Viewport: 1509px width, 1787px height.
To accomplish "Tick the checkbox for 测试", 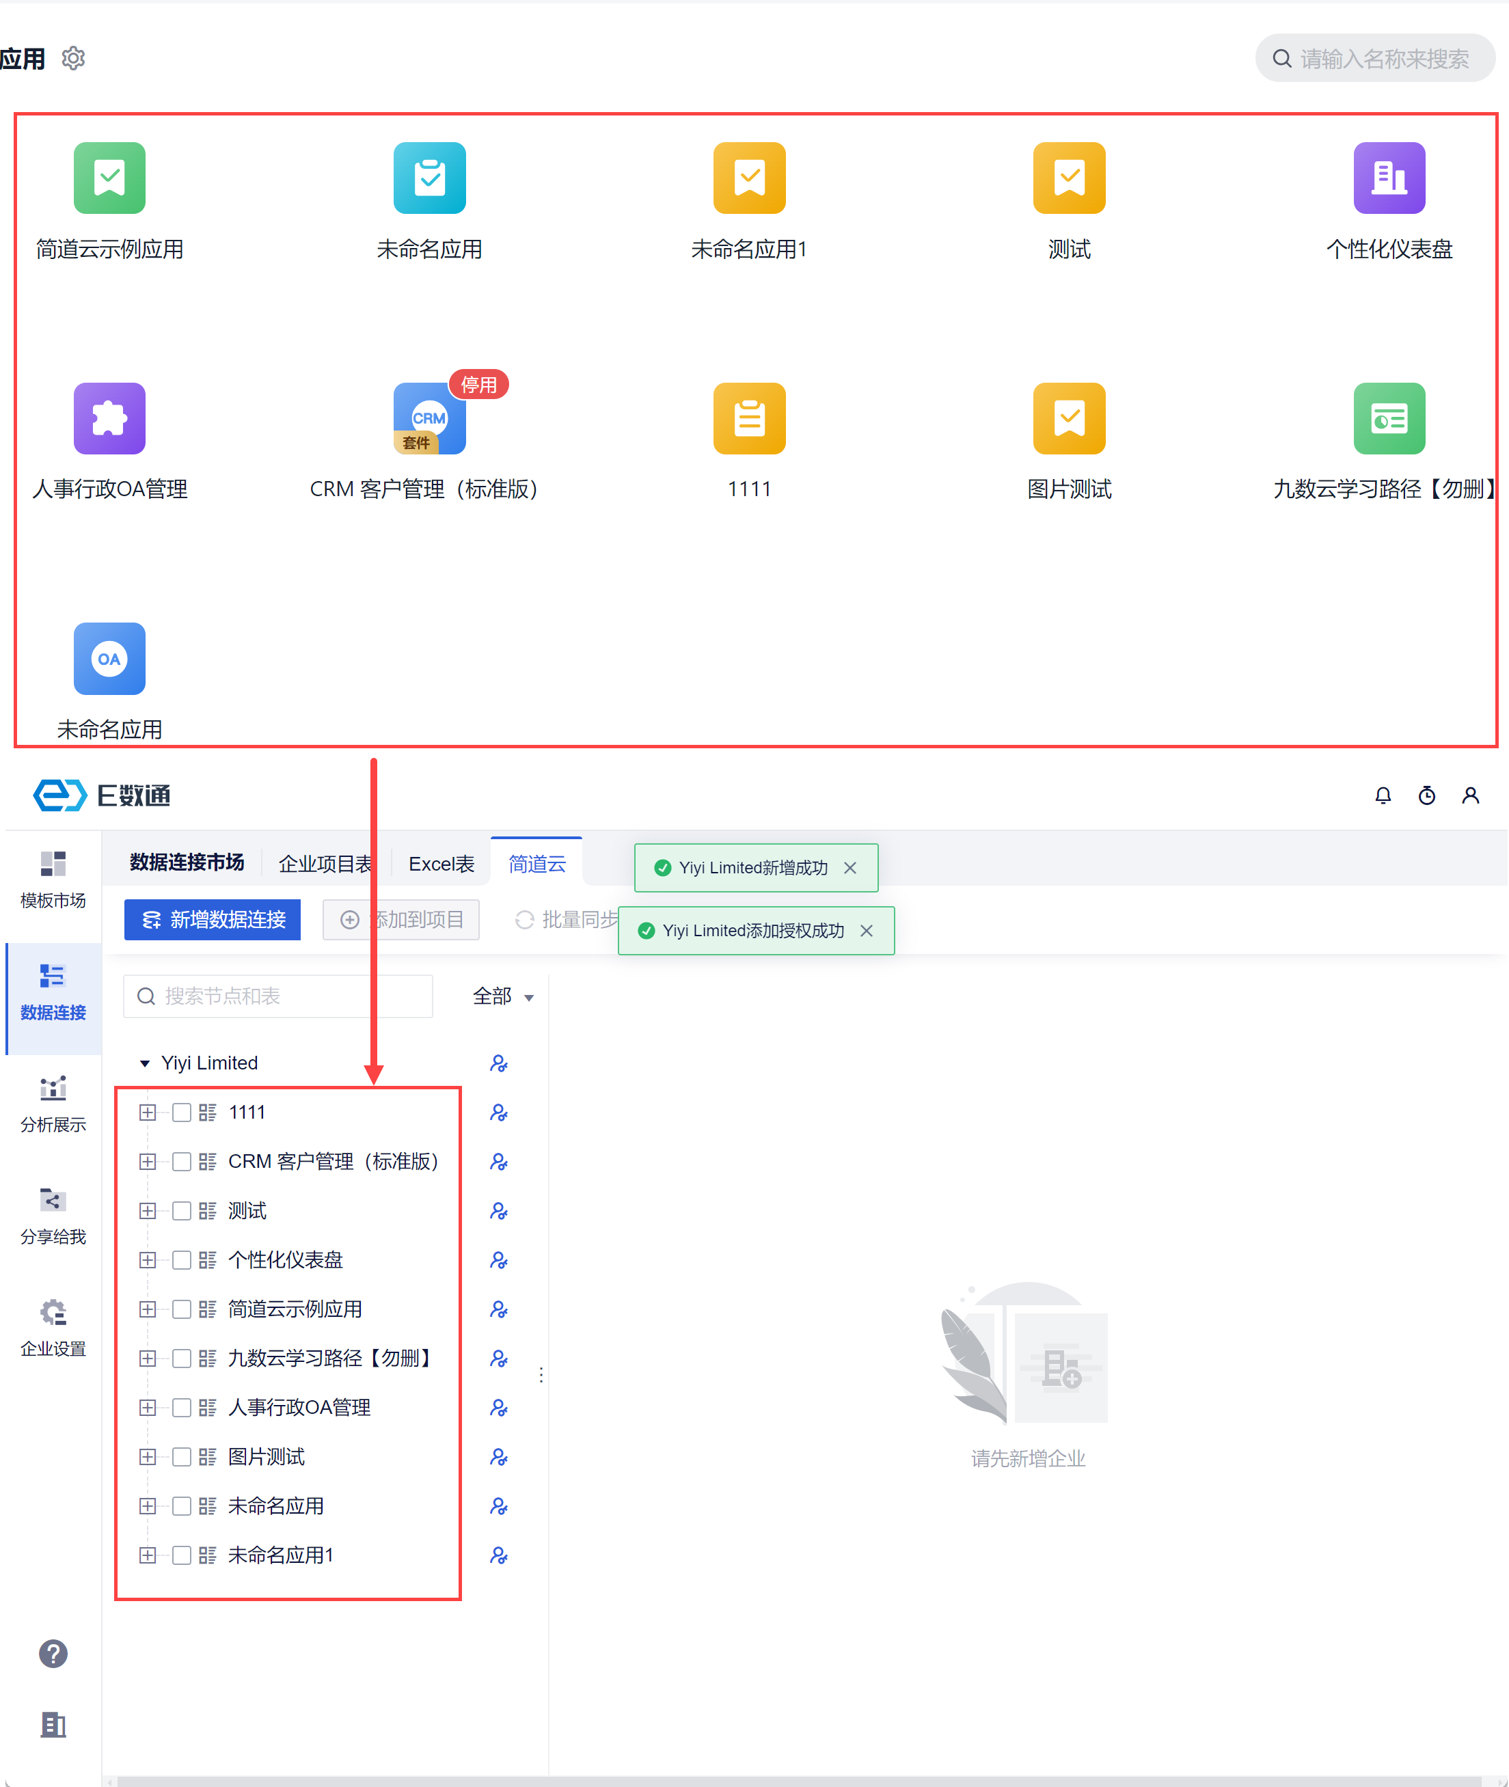I will [181, 1210].
